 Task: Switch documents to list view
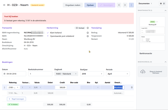164,3
